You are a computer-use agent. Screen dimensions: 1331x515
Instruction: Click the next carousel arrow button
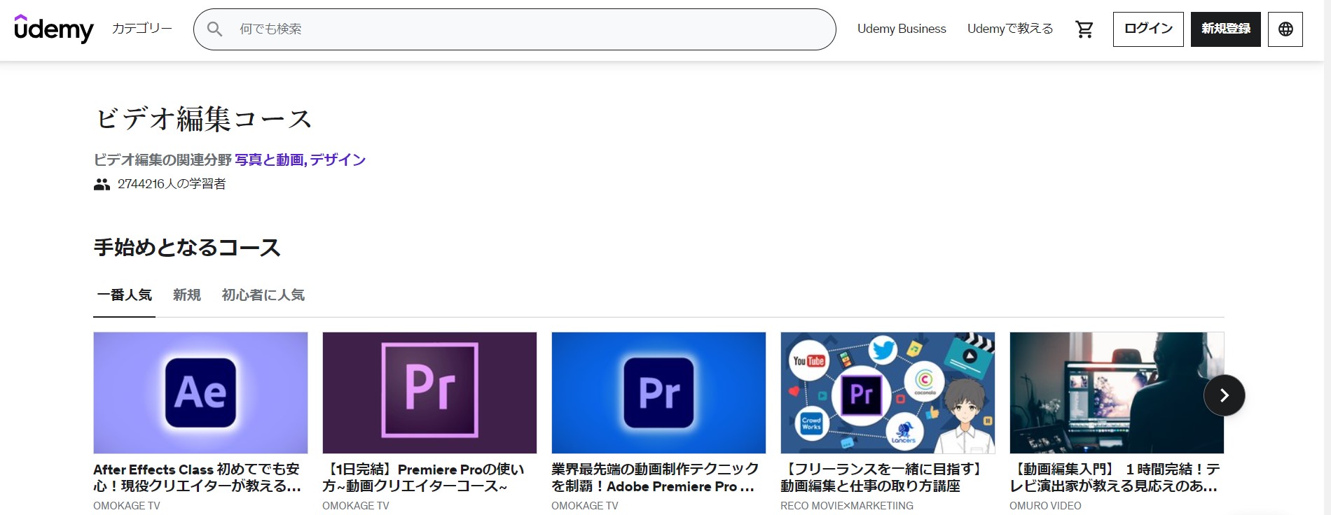tap(1225, 395)
